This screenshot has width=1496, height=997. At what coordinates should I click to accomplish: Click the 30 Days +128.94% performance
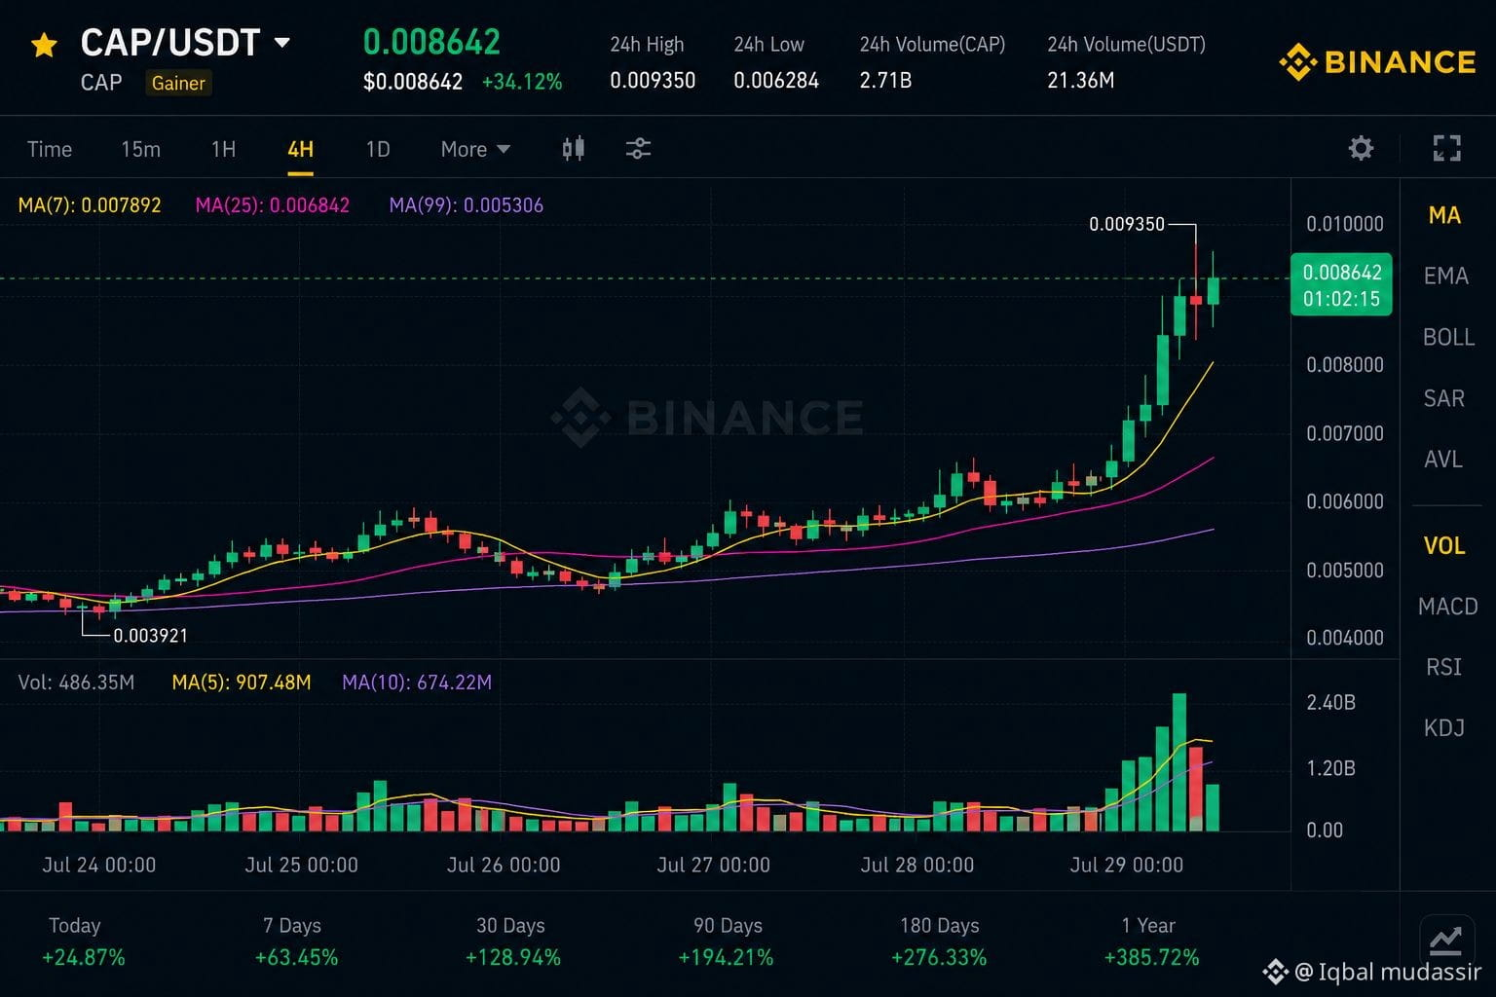512,942
